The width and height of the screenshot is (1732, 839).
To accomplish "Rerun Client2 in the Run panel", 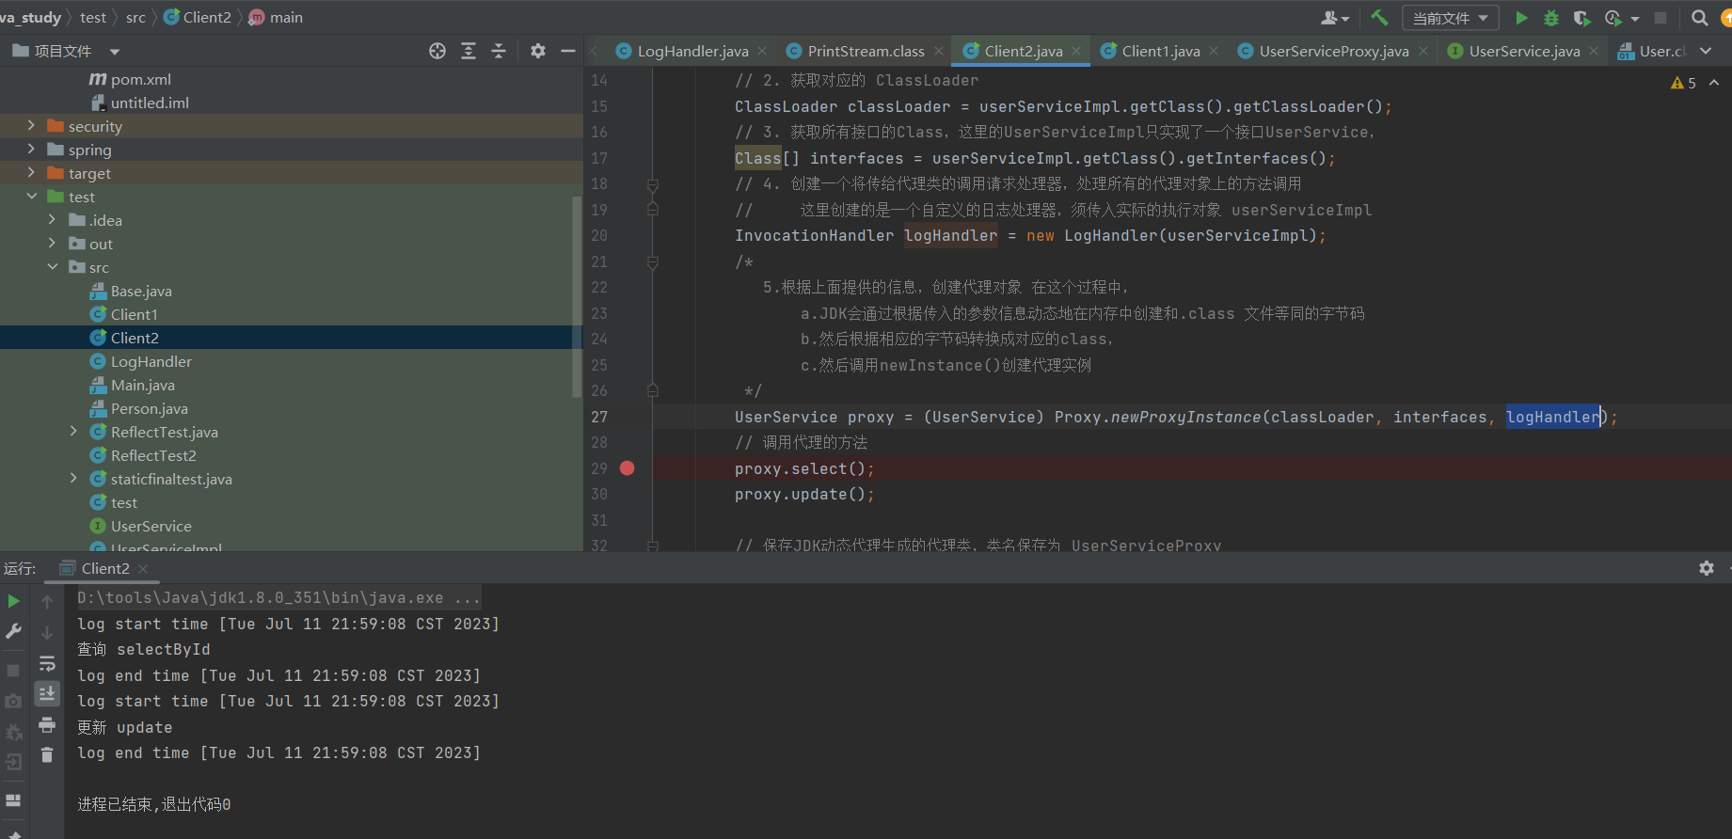I will pos(13,600).
